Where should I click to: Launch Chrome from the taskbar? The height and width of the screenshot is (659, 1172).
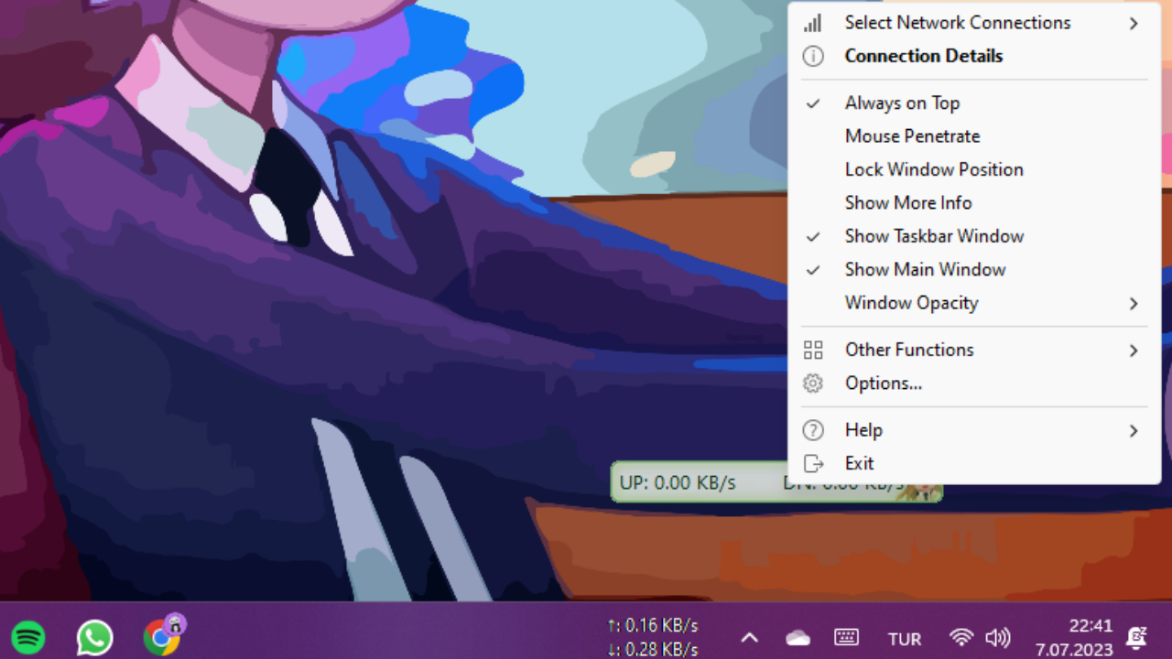161,637
